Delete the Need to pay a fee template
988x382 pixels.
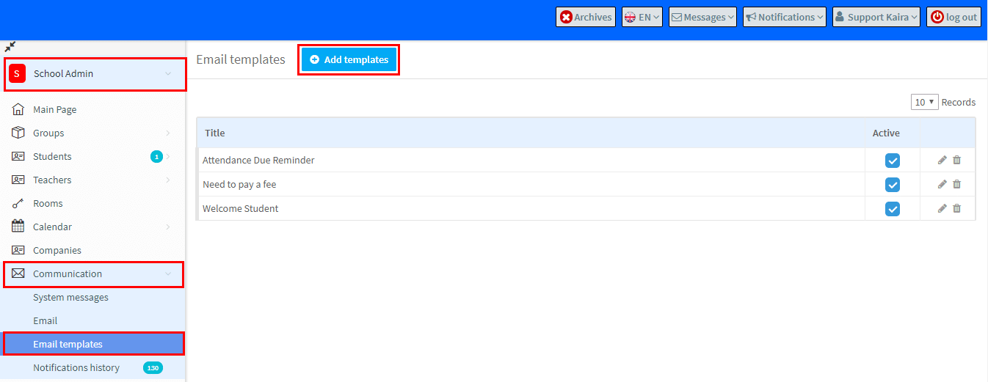click(x=956, y=184)
